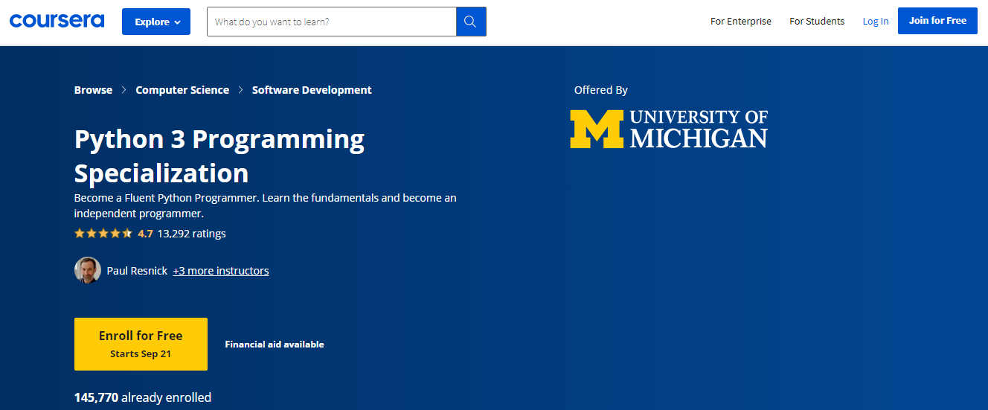Select the Software Development breadcrumb
988x410 pixels.
(312, 90)
